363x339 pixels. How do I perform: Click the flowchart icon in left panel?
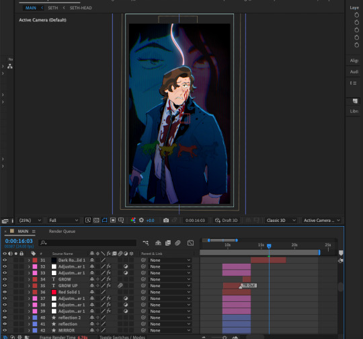(10, 67)
